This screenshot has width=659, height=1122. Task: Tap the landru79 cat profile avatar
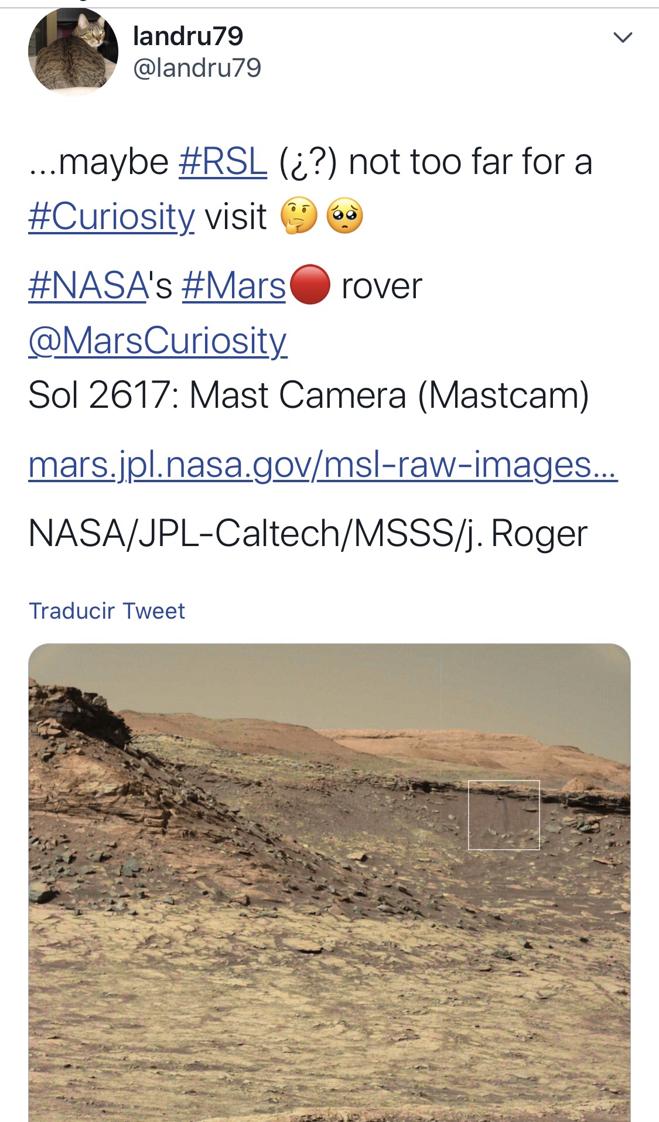click(73, 52)
